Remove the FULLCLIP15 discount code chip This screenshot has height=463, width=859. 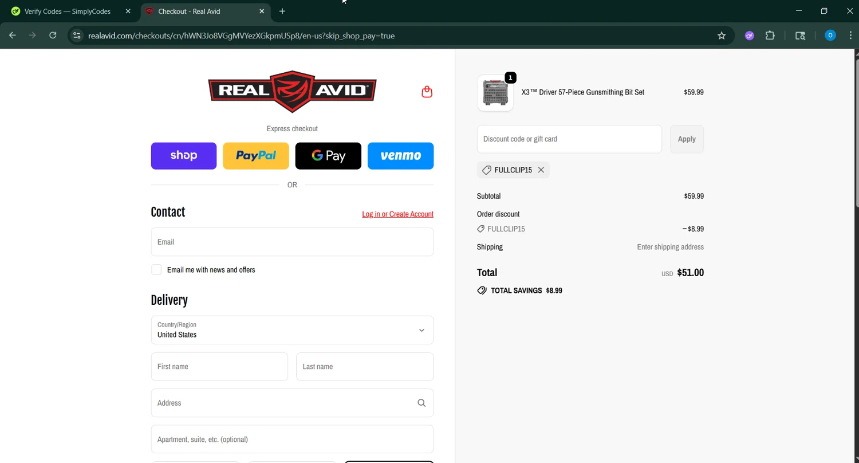click(541, 170)
